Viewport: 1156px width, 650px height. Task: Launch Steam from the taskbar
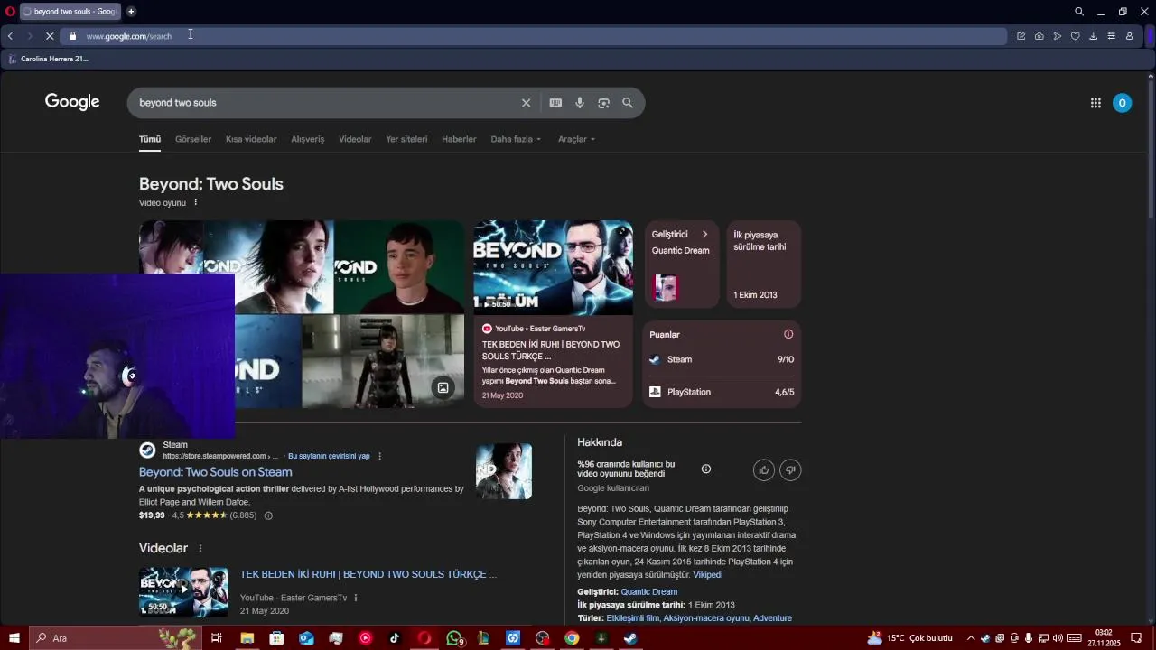click(630, 638)
